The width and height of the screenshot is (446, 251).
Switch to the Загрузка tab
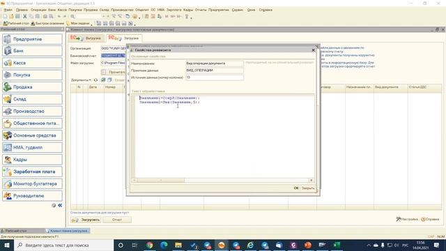click(x=124, y=38)
